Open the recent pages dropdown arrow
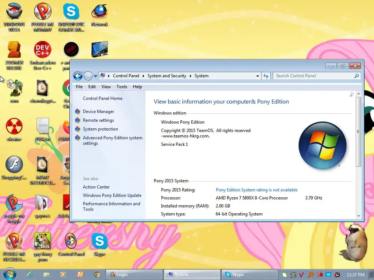Viewport: 374px width, 280px height. [x=95, y=76]
